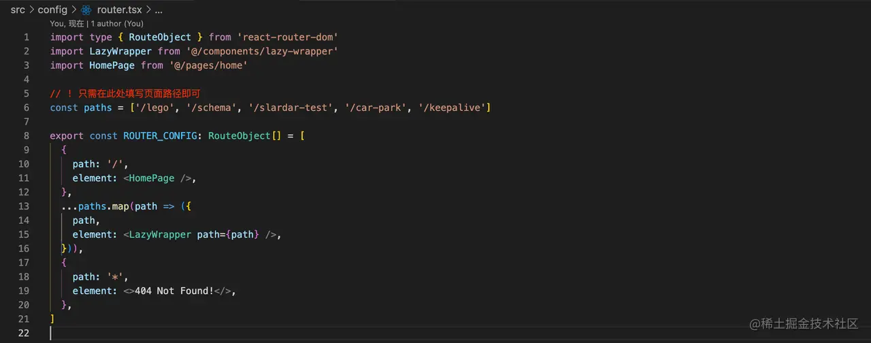Click the red Chinese comment on line 5
This screenshot has width=871, height=343.
pyautogui.click(x=125, y=93)
